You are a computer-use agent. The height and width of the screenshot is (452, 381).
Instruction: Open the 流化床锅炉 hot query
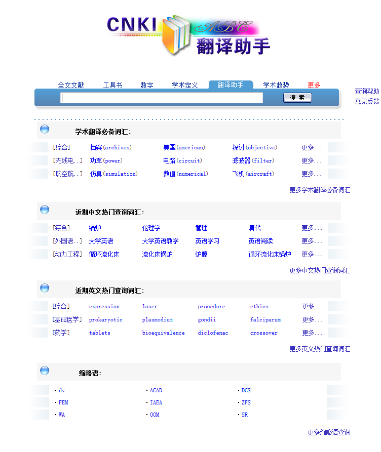pos(157,254)
